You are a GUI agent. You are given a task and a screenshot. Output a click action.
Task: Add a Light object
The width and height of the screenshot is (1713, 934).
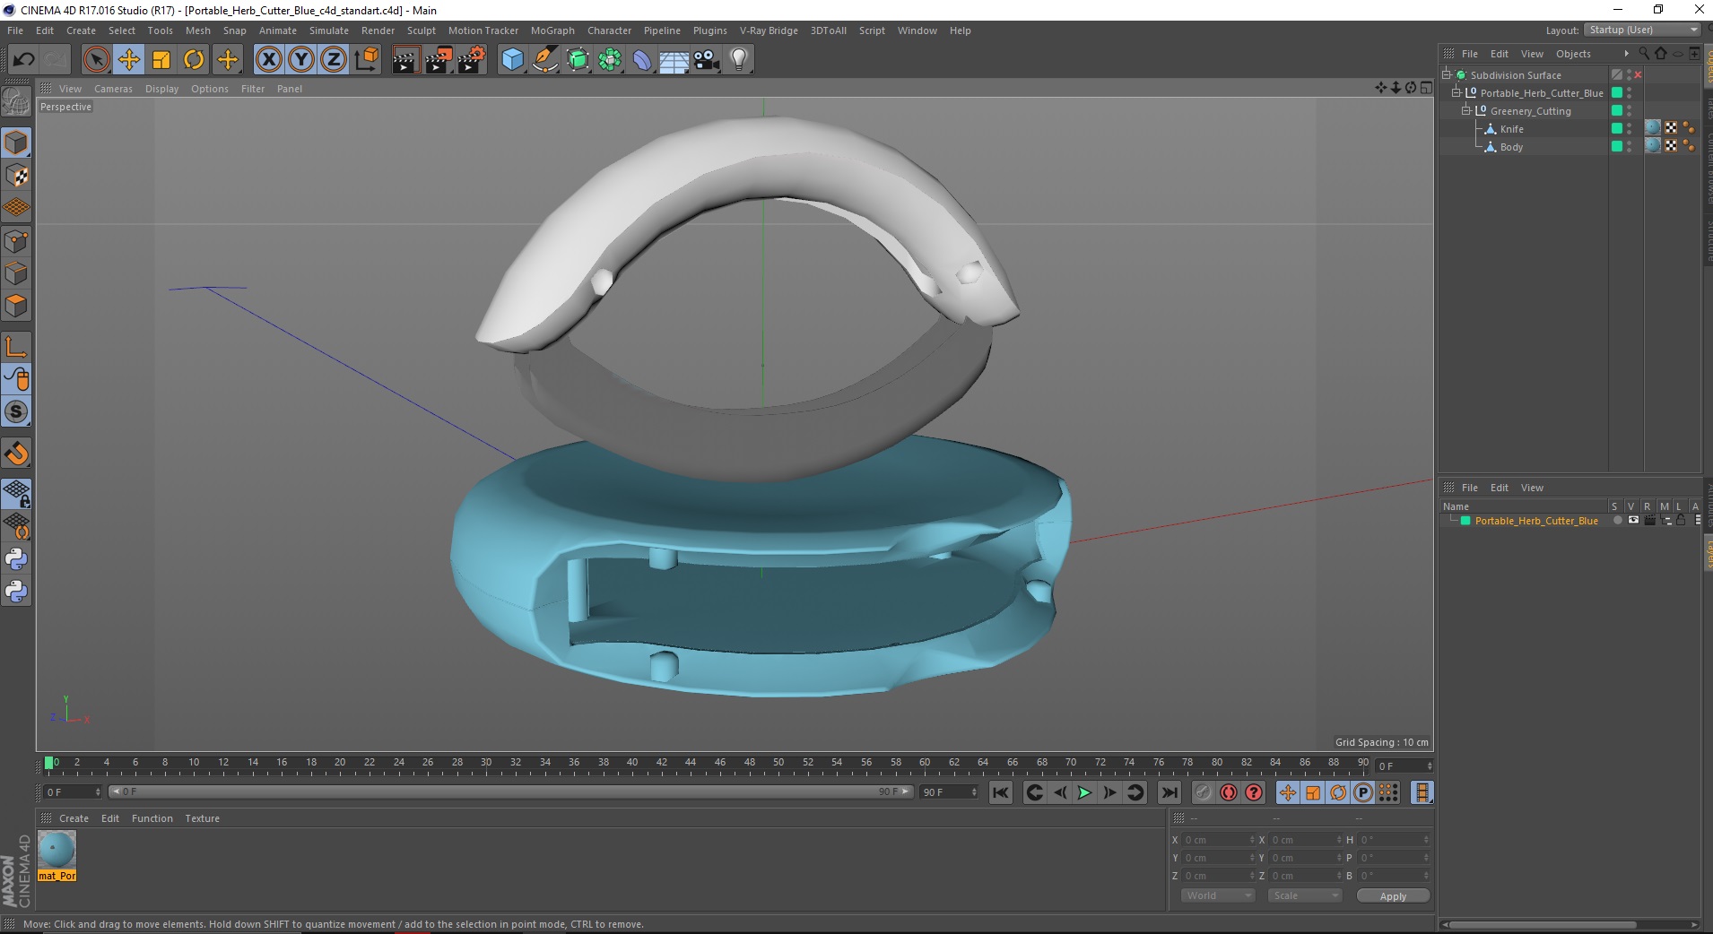pyautogui.click(x=739, y=60)
